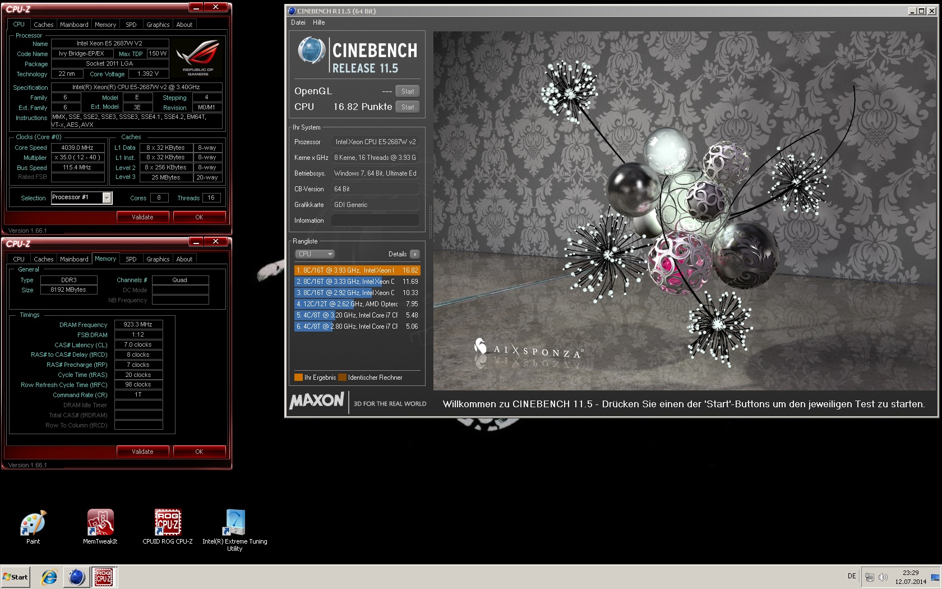Click the rendered Cinebench preview image
The width and height of the screenshot is (942, 589).
pyautogui.click(x=684, y=210)
